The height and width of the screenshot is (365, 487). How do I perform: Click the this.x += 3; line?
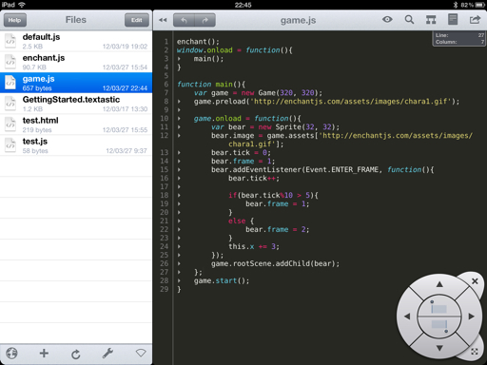[x=254, y=247]
